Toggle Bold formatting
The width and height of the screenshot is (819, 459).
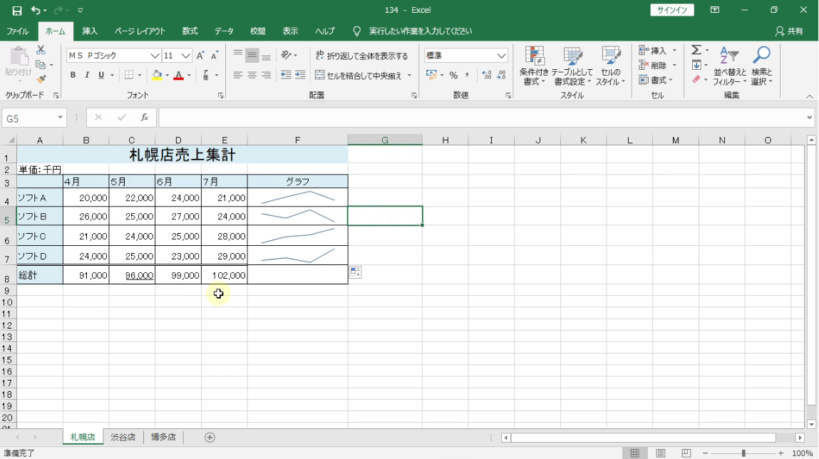(73, 76)
